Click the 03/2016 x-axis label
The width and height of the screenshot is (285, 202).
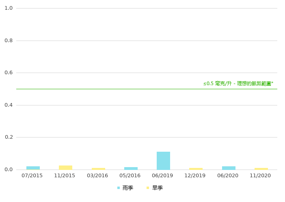[97, 176]
